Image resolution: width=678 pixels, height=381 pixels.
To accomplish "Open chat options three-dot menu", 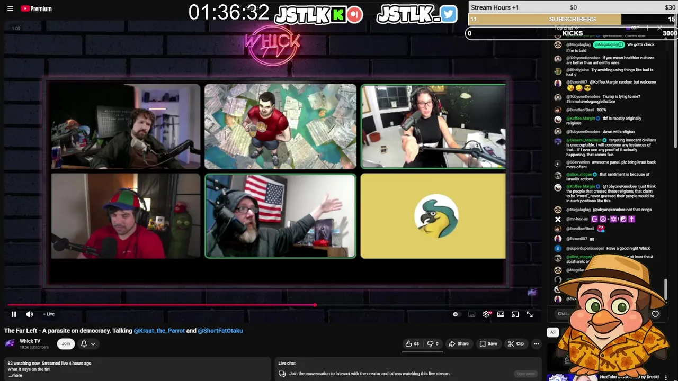I will 647,28.
